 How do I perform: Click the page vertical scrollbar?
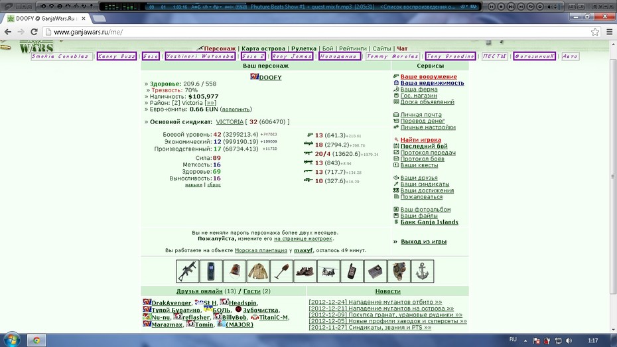612,176
